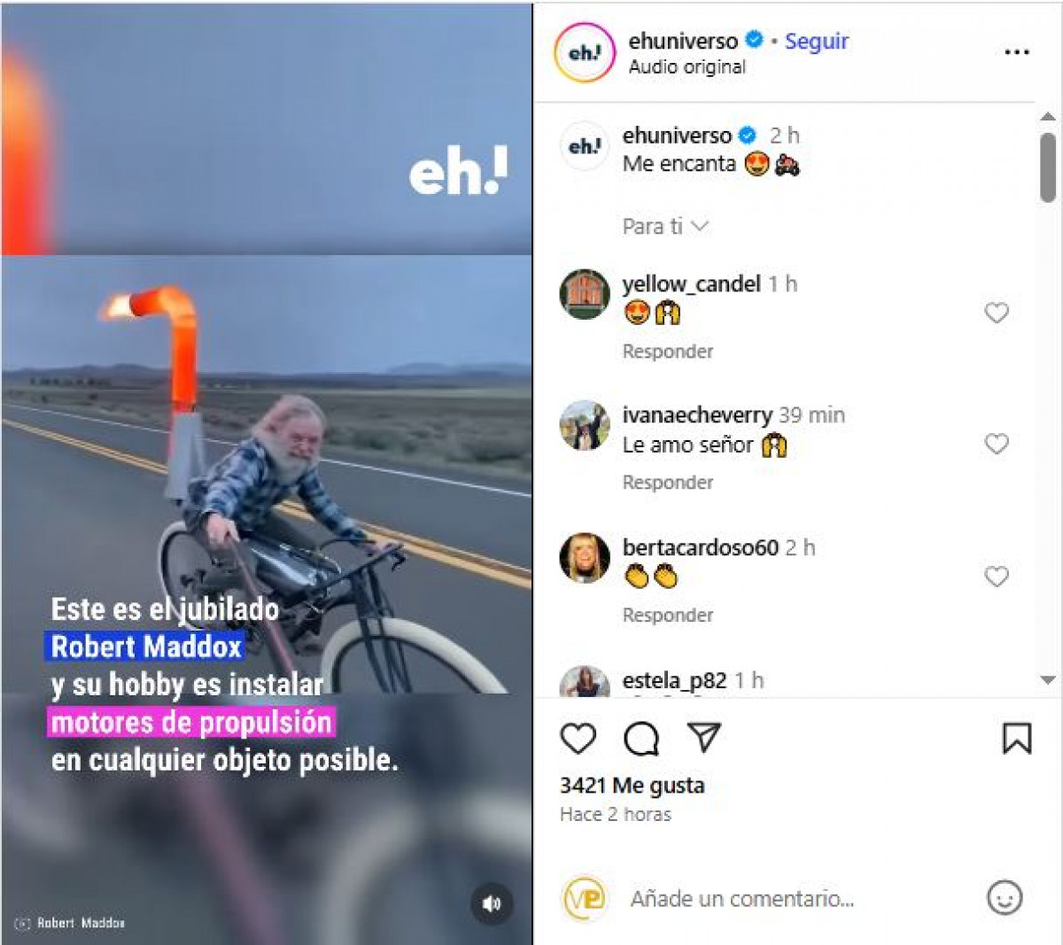This screenshot has width=1063, height=945.
Task: Click the scrollbar down arrow in comments
Action: pyautogui.click(x=1048, y=680)
